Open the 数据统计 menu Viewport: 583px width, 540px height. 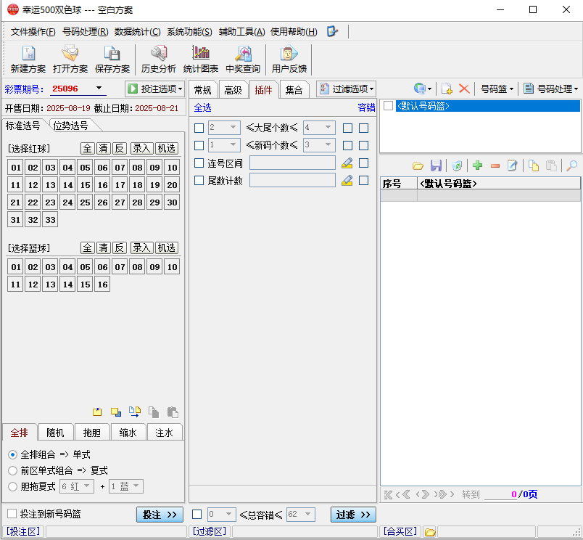click(137, 32)
